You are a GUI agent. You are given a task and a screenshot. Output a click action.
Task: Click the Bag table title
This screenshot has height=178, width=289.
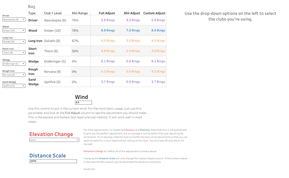32,7
